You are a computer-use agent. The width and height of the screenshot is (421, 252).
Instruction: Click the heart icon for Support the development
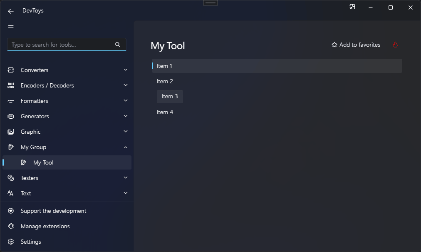(x=11, y=211)
